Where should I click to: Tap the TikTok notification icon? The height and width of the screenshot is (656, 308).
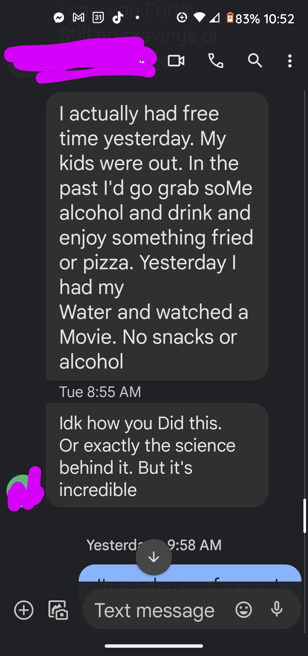point(117,18)
